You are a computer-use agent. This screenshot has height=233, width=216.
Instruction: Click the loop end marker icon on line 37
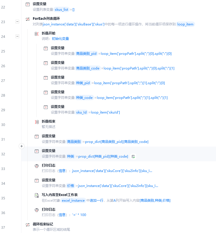click(28, 225)
